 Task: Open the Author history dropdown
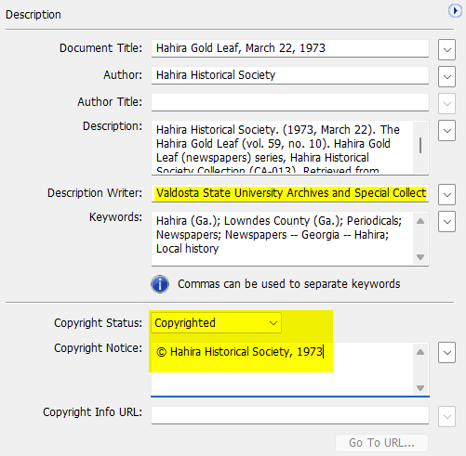[446, 76]
